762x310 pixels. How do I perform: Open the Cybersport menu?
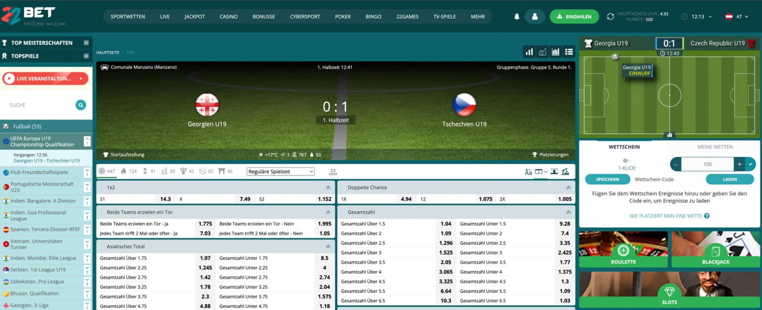coord(305,17)
